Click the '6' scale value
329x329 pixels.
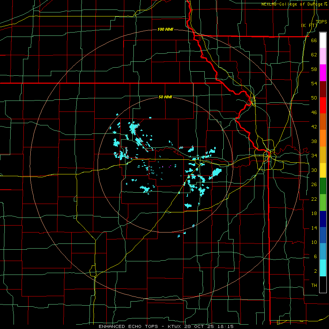[x=315, y=256]
